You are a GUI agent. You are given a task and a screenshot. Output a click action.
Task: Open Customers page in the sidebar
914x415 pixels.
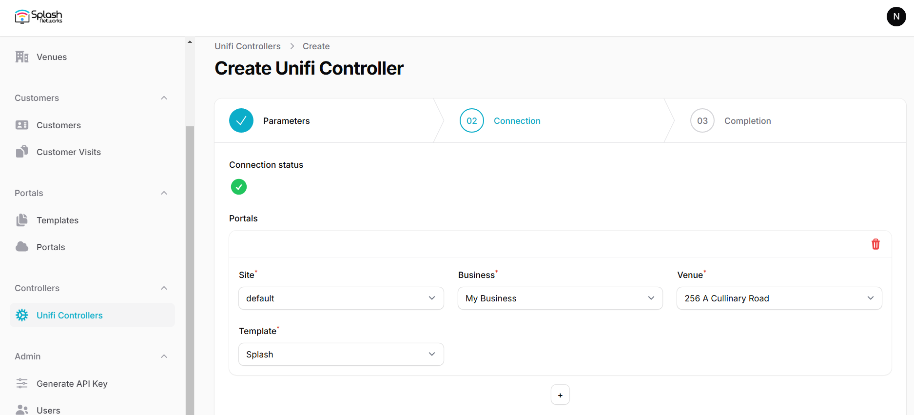tap(92, 125)
